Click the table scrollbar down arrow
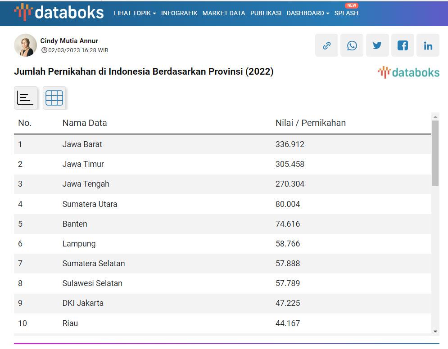This screenshot has width=448, height=349. pyautogui.click(x=435, y=331)
